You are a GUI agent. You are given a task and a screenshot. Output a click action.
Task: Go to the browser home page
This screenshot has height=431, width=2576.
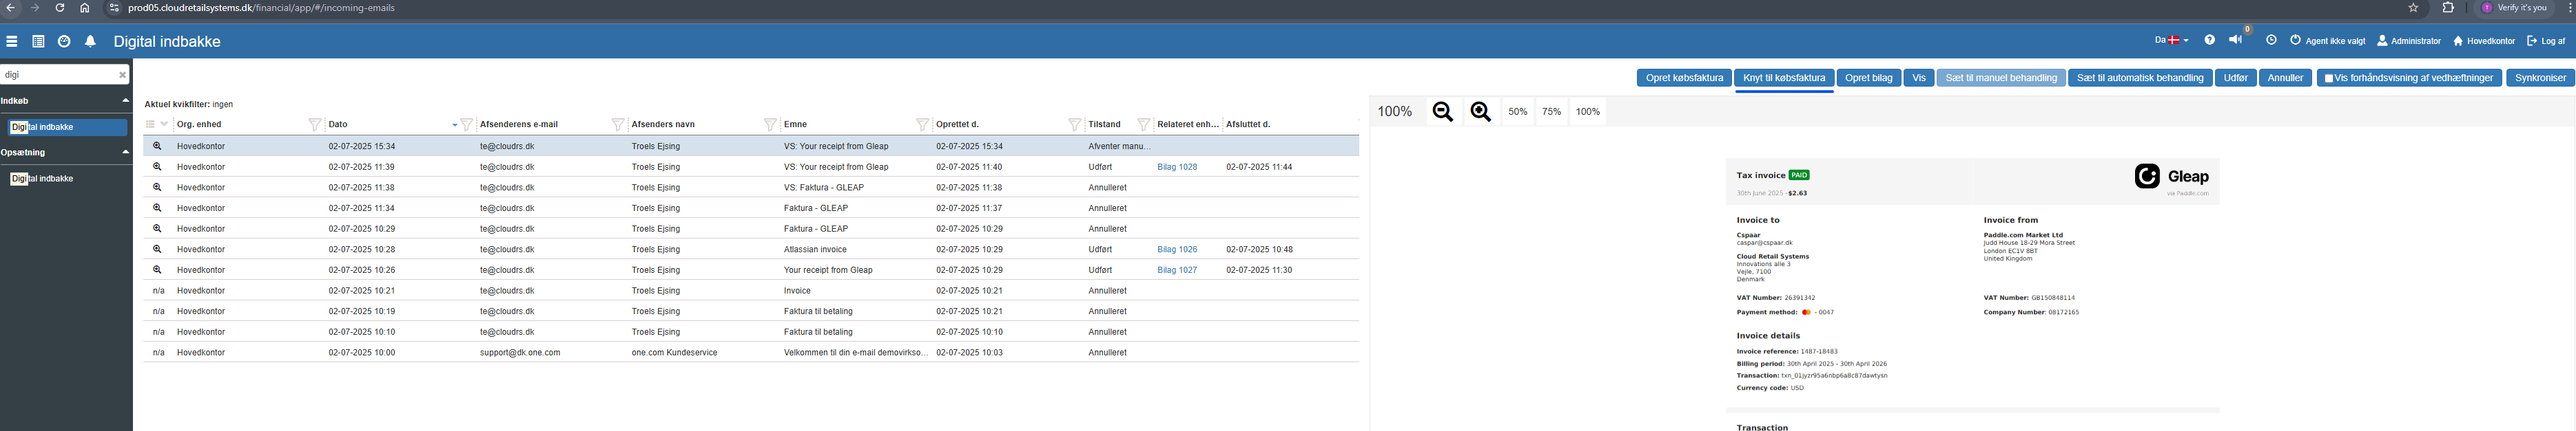84,8
